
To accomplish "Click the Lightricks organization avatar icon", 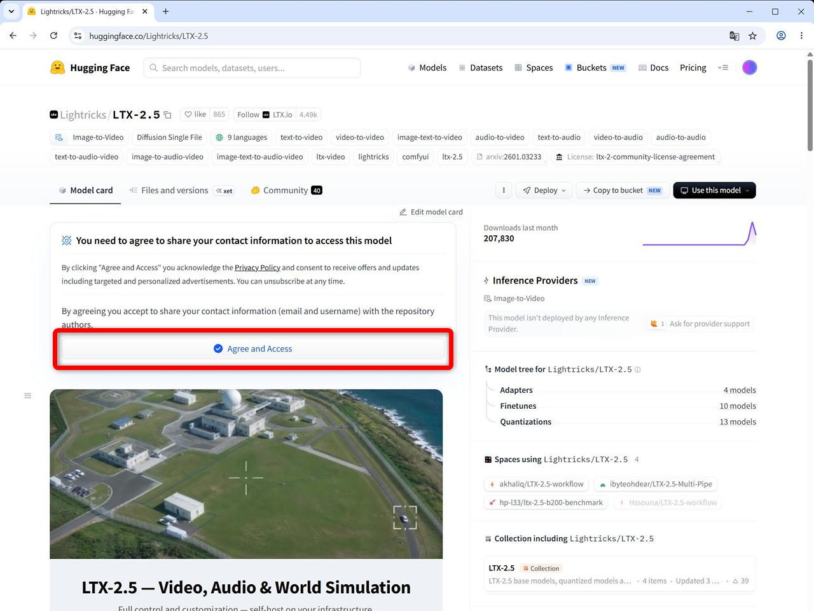I will point(54,114).
